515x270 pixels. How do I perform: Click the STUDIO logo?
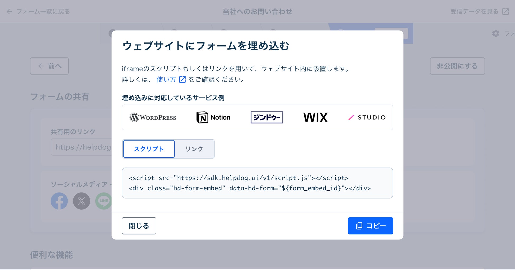[x=367, y=117]
